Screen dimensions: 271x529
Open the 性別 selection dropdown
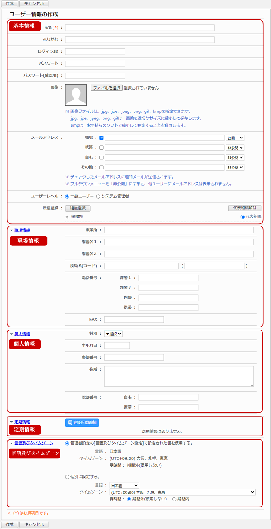coord(113,334)
